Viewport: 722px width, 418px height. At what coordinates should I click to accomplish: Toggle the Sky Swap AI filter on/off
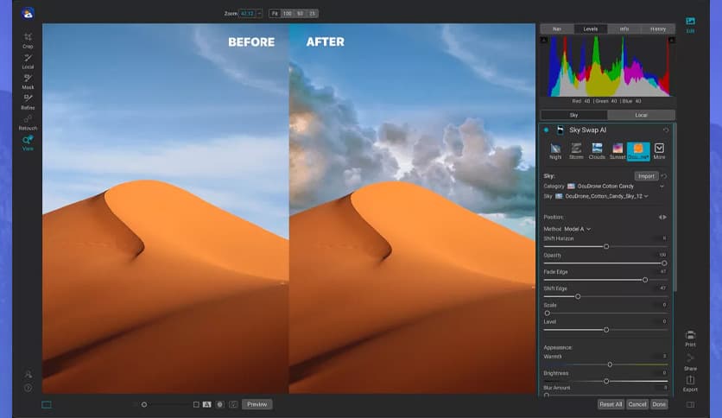547,130
